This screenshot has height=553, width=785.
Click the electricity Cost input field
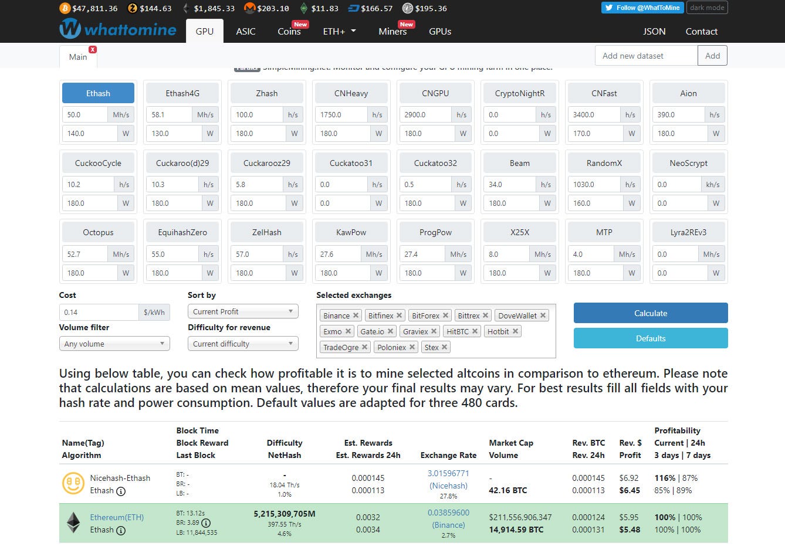pos(99,312)
